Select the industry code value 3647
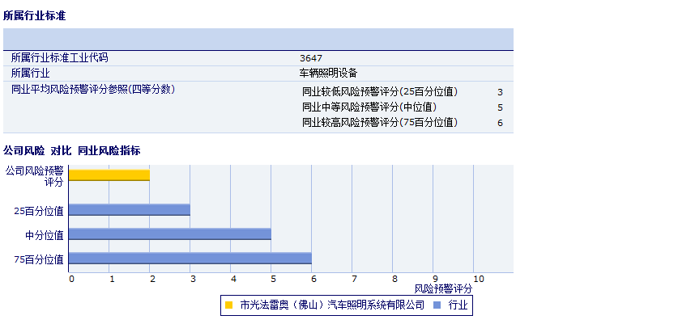 (x=310, y=58)
